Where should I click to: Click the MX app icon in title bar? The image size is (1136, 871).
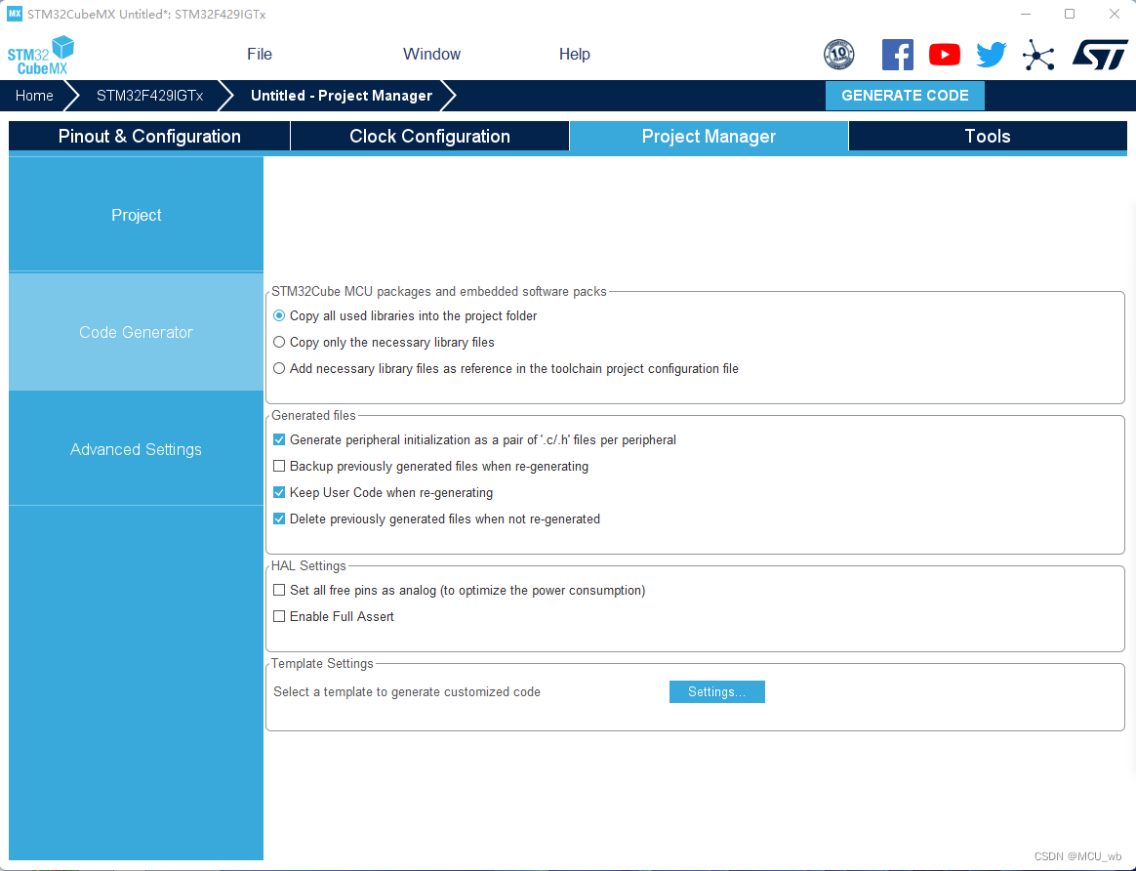(15, 14)
